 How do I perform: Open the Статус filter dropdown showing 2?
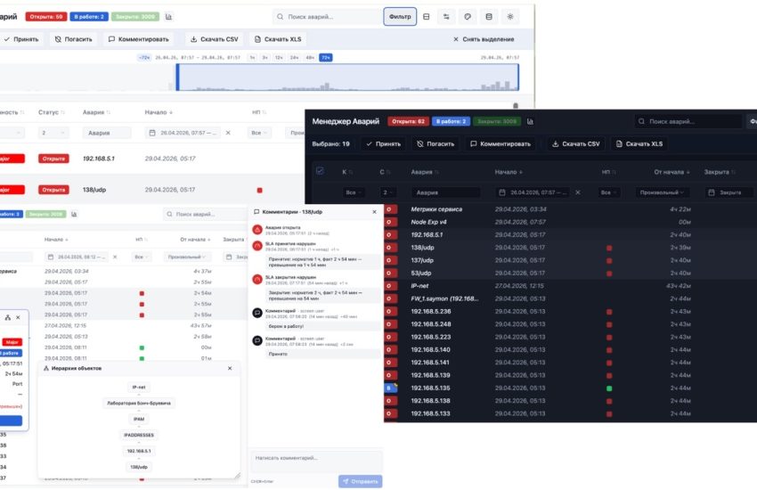[x=52, y=133]
